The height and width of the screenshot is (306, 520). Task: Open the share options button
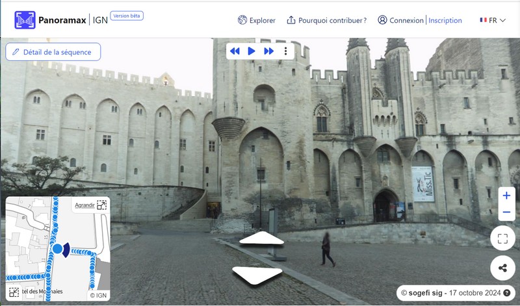502,268
